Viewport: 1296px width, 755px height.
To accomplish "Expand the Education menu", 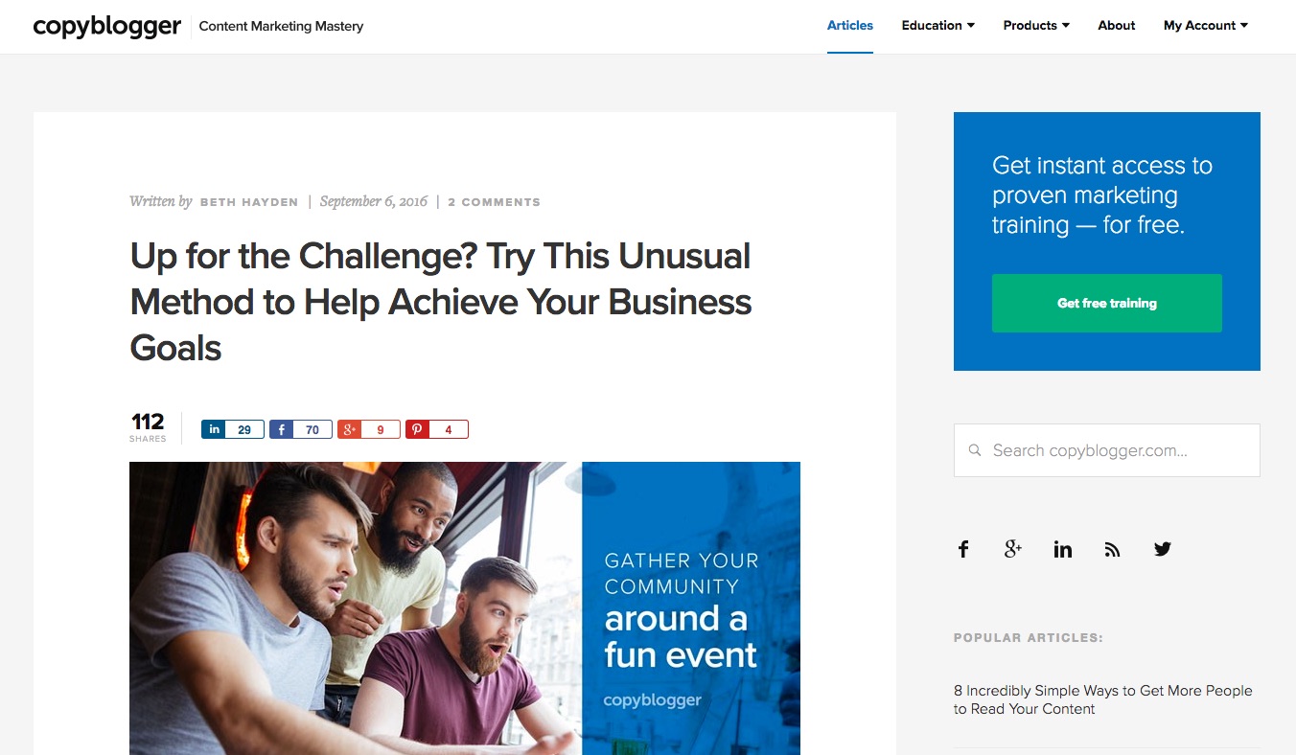I will 938,26.
